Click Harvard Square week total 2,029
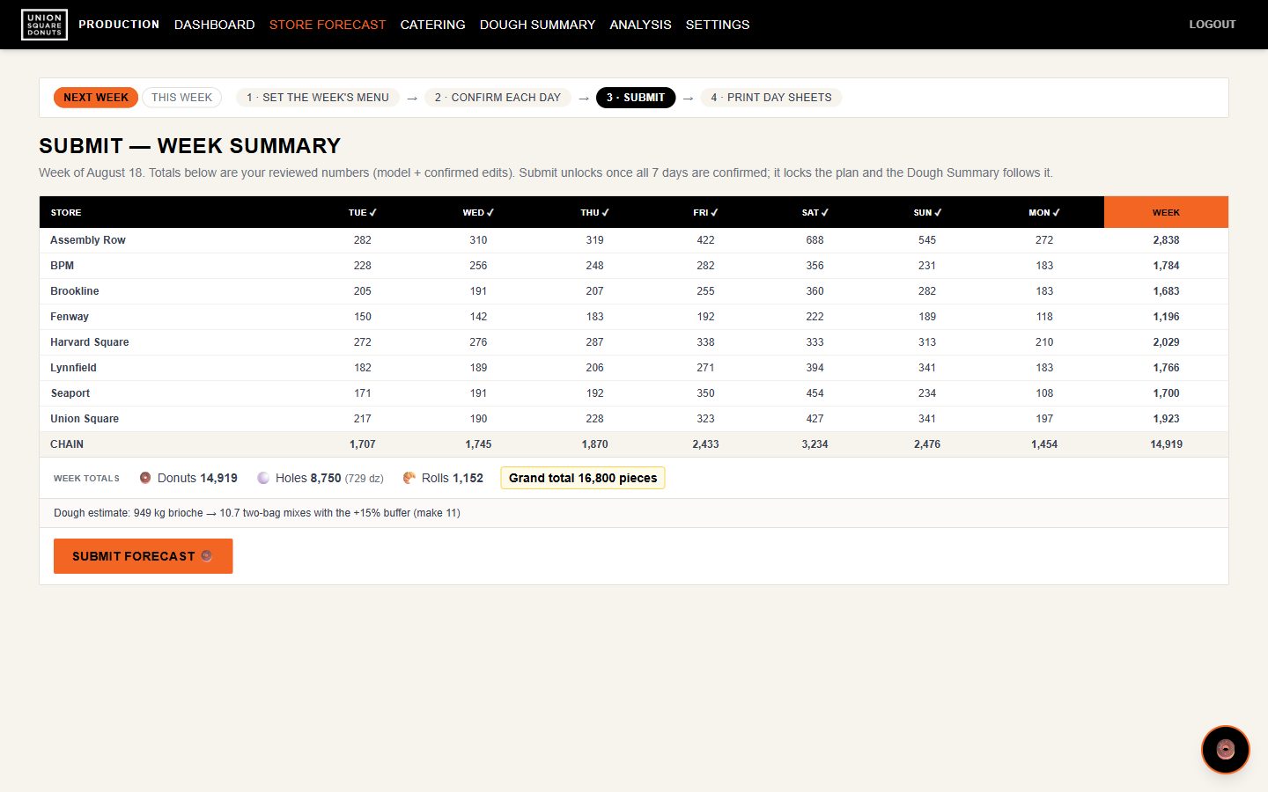The width and height of the screenshot is (1268, 792). click(1166, 342)
